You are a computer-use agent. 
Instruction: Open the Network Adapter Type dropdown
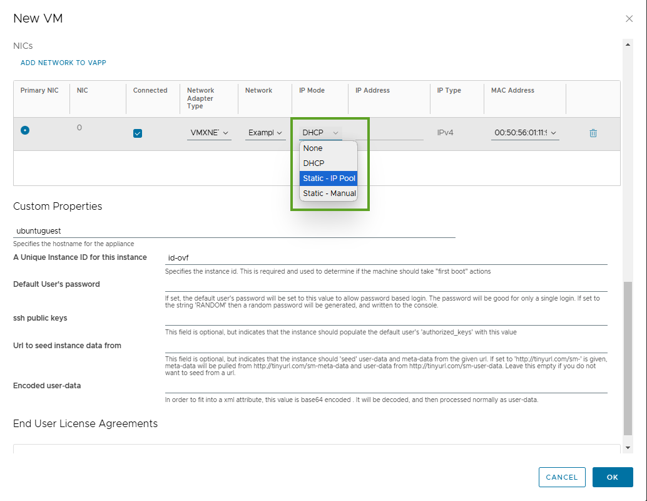[209, 133]
